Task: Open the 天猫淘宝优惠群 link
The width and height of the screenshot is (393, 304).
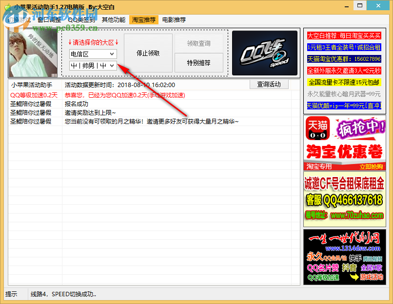Action: coord(344,59)
